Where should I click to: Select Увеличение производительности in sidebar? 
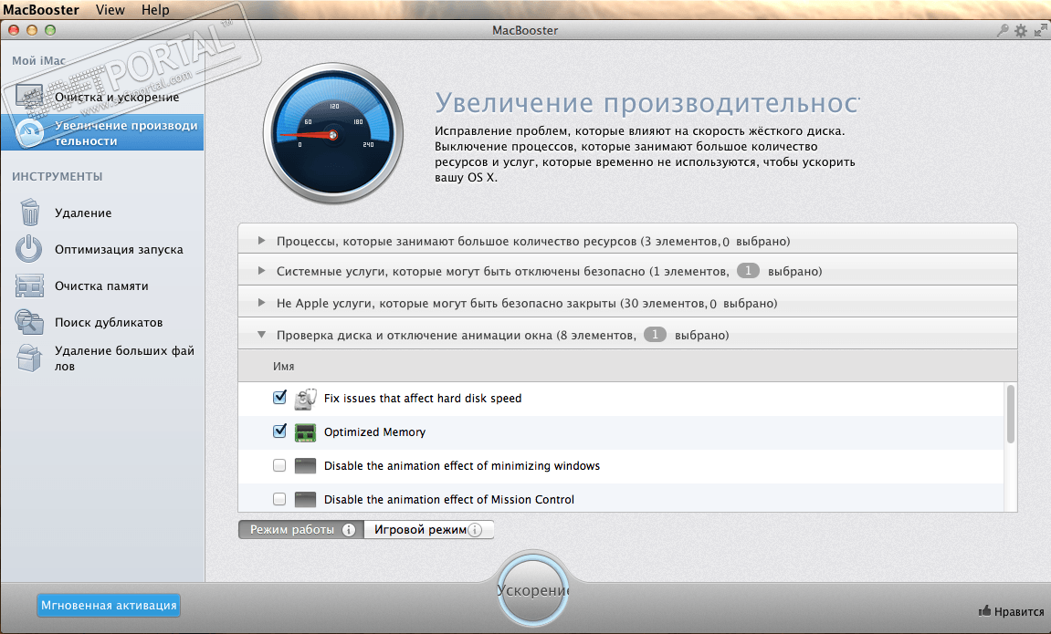(102, 132)
